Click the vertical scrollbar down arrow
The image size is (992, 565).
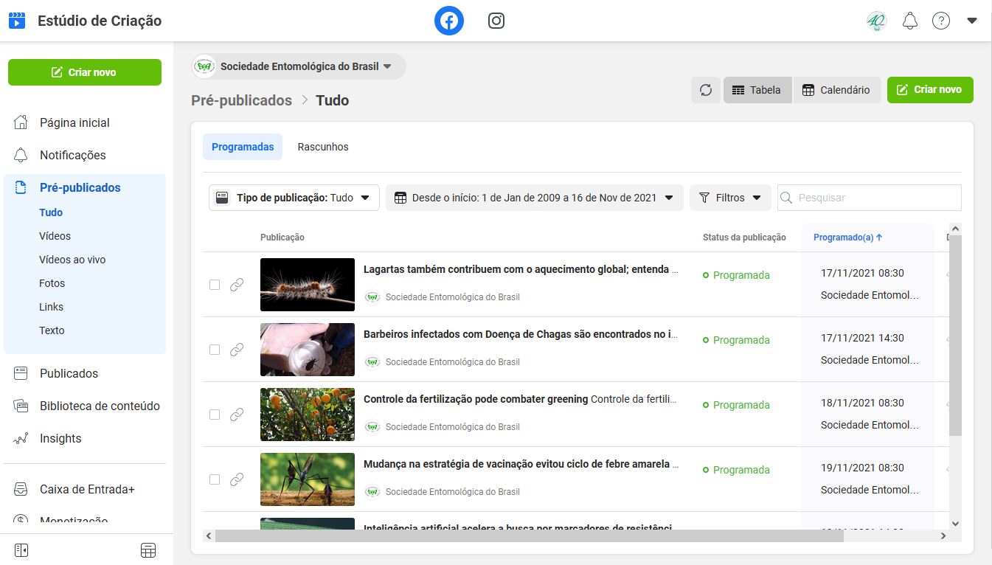coord(955,524)
